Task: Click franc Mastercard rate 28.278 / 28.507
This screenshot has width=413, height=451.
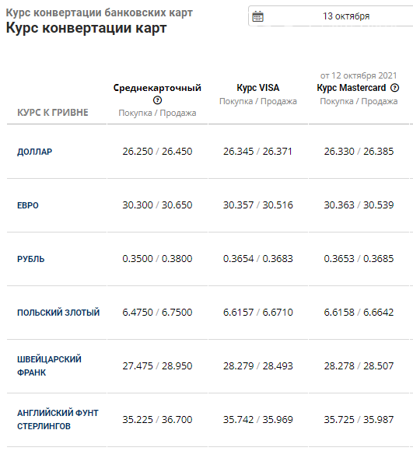Action: point(359,366)
